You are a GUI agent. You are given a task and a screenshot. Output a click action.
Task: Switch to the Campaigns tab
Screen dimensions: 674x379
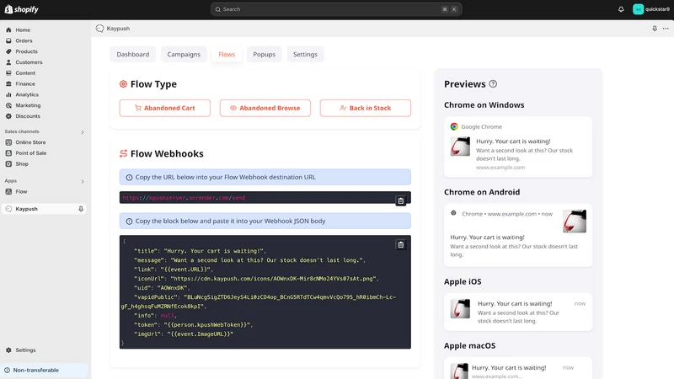coord(184,54)
